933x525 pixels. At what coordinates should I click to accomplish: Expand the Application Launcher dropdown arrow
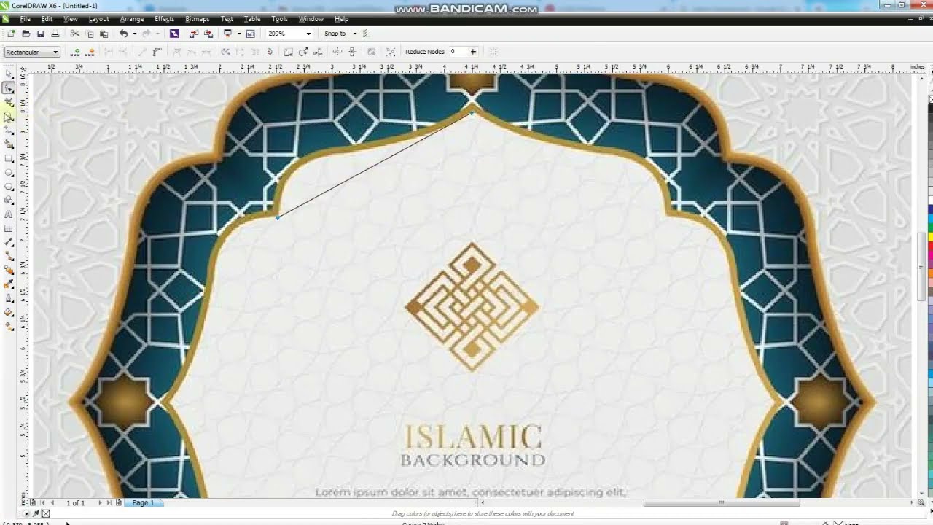(238, 34)
